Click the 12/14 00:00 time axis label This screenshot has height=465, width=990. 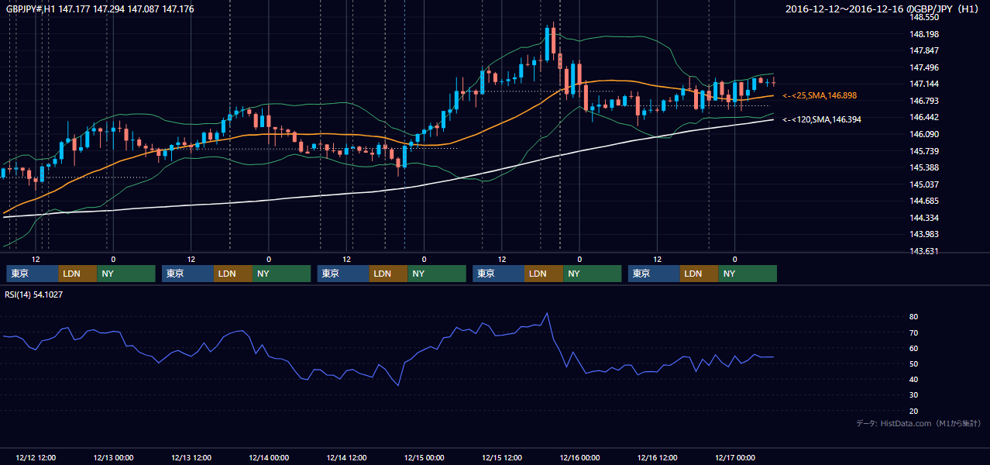[269, 457]
